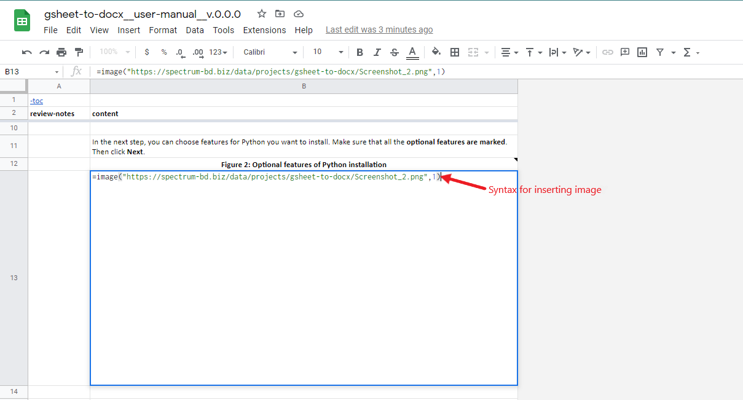Format as percent
The height and width of the screenshot is (400, 743).
pos(164,52)
